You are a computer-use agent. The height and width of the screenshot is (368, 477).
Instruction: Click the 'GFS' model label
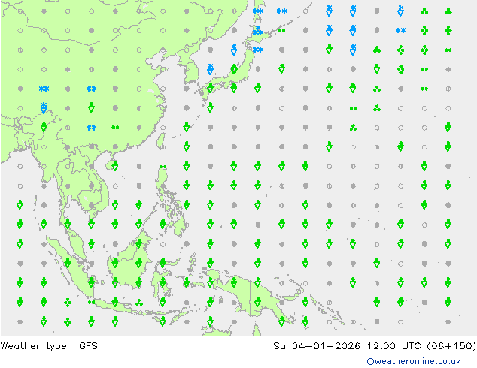pyautogui.click(x=88, y=345)
